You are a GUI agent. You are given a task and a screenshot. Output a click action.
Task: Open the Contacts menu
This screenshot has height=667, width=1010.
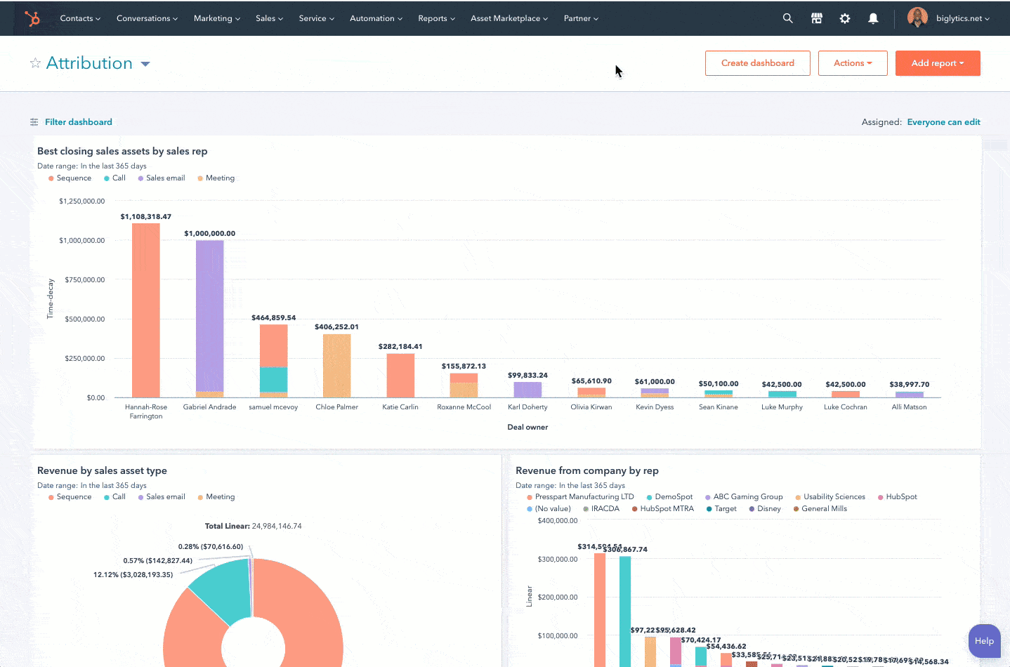click(x=80, y=18)
